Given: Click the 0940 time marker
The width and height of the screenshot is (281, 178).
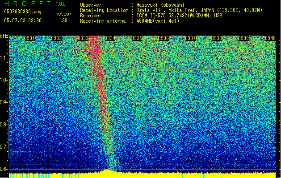Looking at the screenshot, I should point(270,38).
